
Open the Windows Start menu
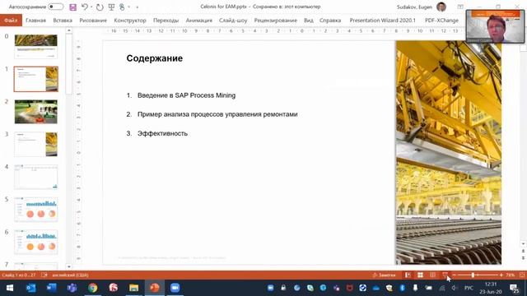(10, 288)
